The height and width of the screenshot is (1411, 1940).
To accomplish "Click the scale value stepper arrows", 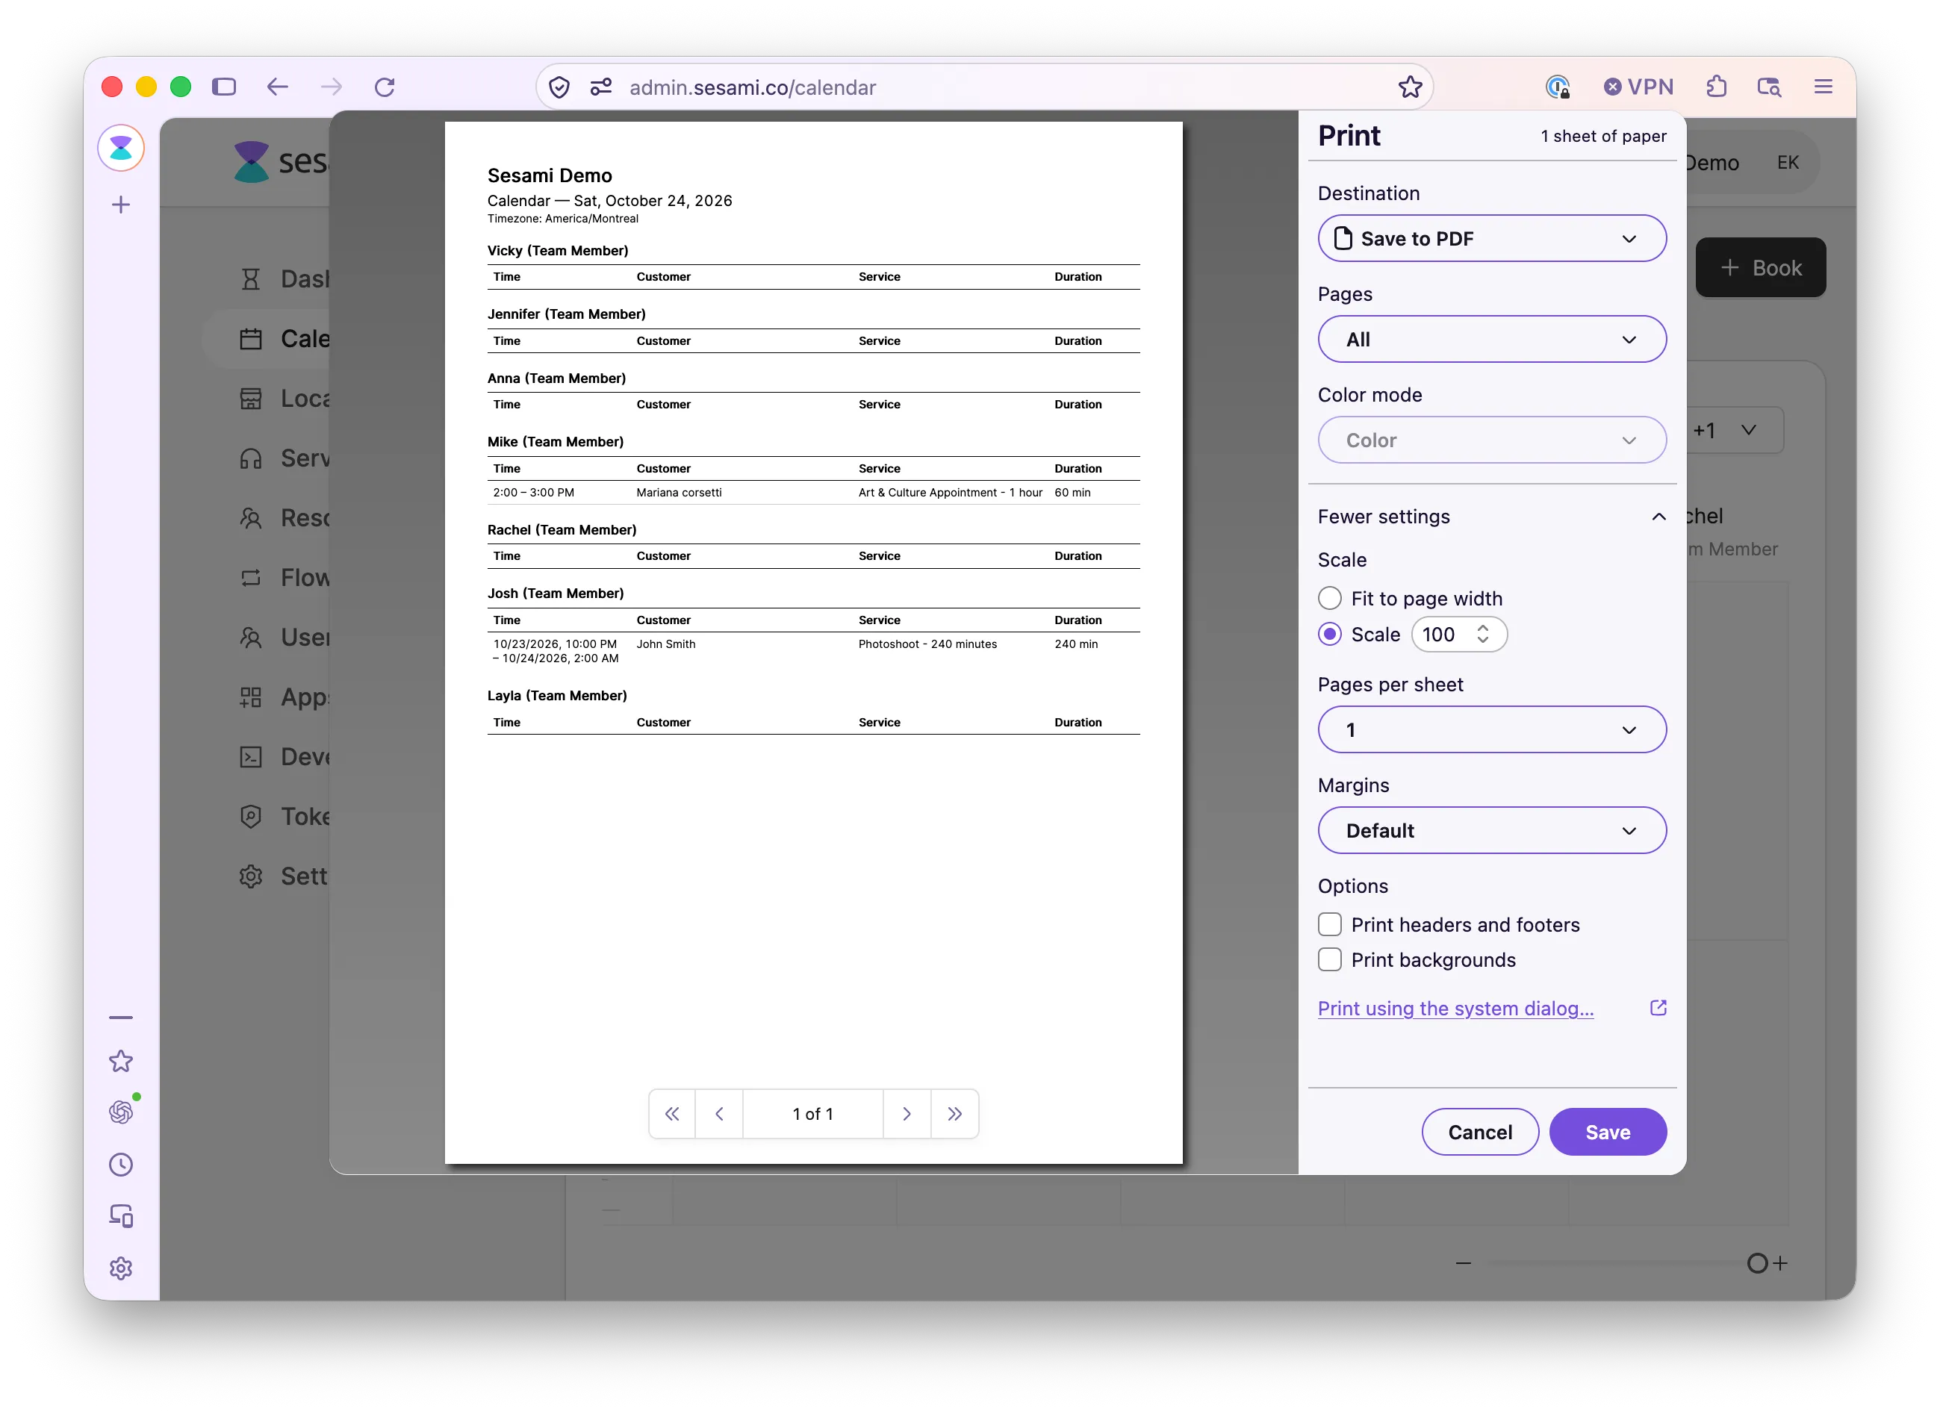I will tap(1482, 634).
